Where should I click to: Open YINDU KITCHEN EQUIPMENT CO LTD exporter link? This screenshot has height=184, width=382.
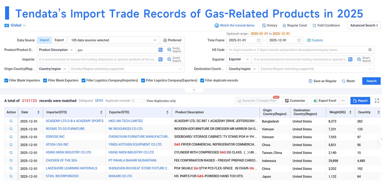point(135,144)
